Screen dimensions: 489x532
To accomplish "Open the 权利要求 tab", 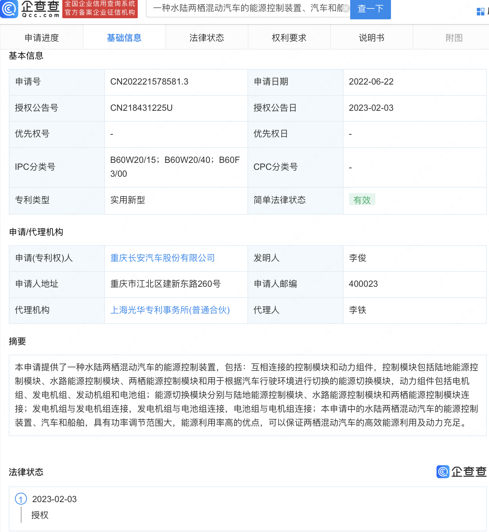I will [x=289, y=37].
